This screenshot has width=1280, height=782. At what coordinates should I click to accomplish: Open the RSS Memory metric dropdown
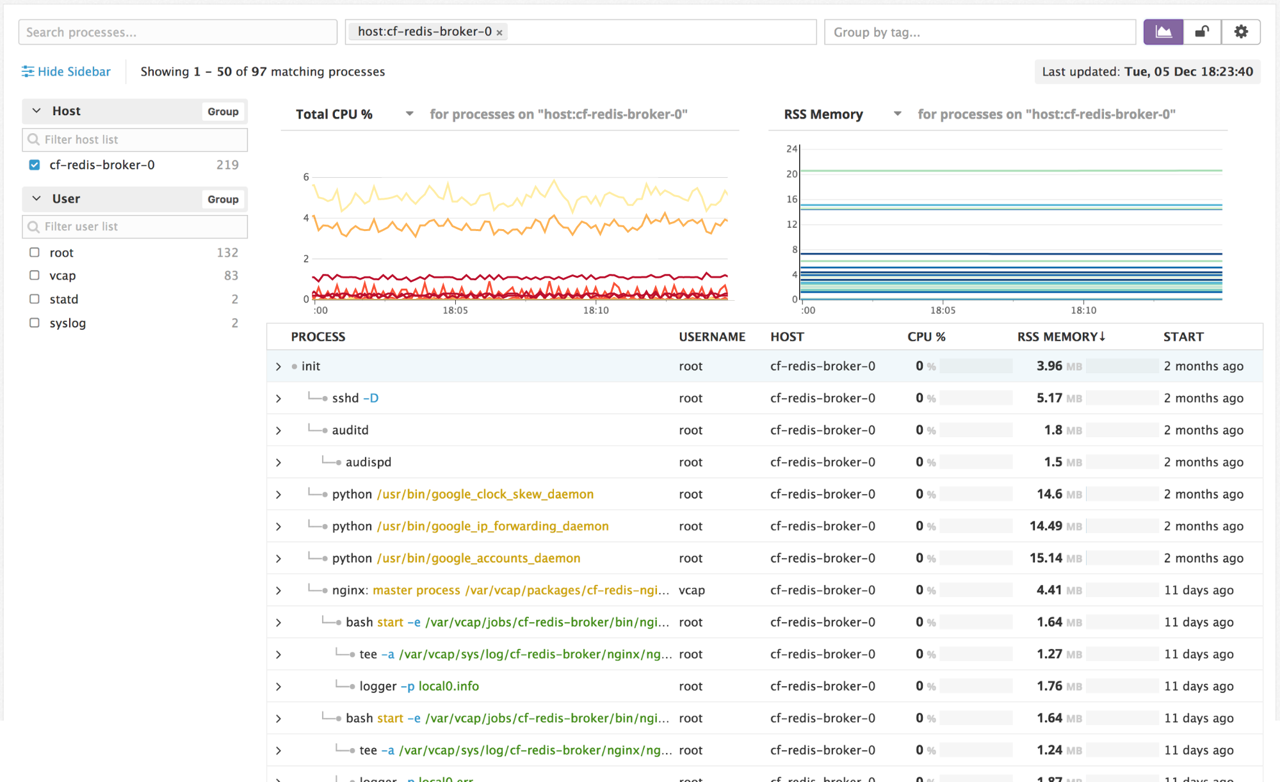pyautogui.click(x=897, y=114)
